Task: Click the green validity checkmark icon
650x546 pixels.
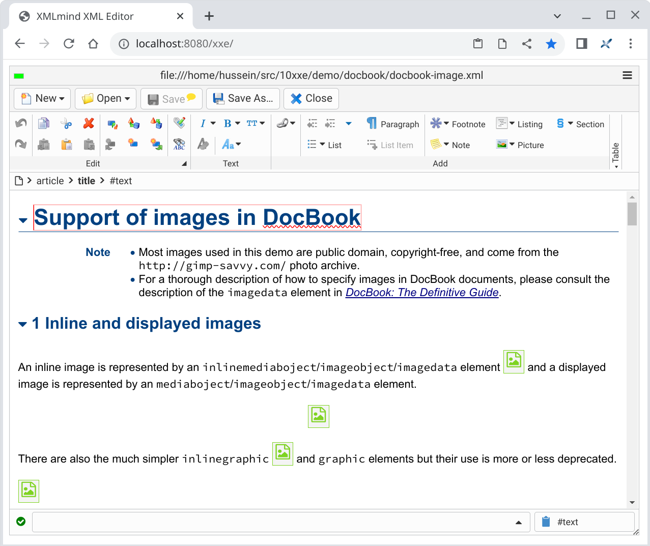Action: click(x=21, y=522)
